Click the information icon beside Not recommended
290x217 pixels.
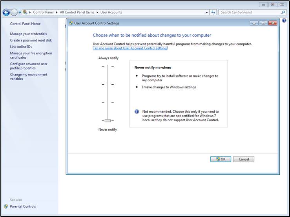click(137, 111)
